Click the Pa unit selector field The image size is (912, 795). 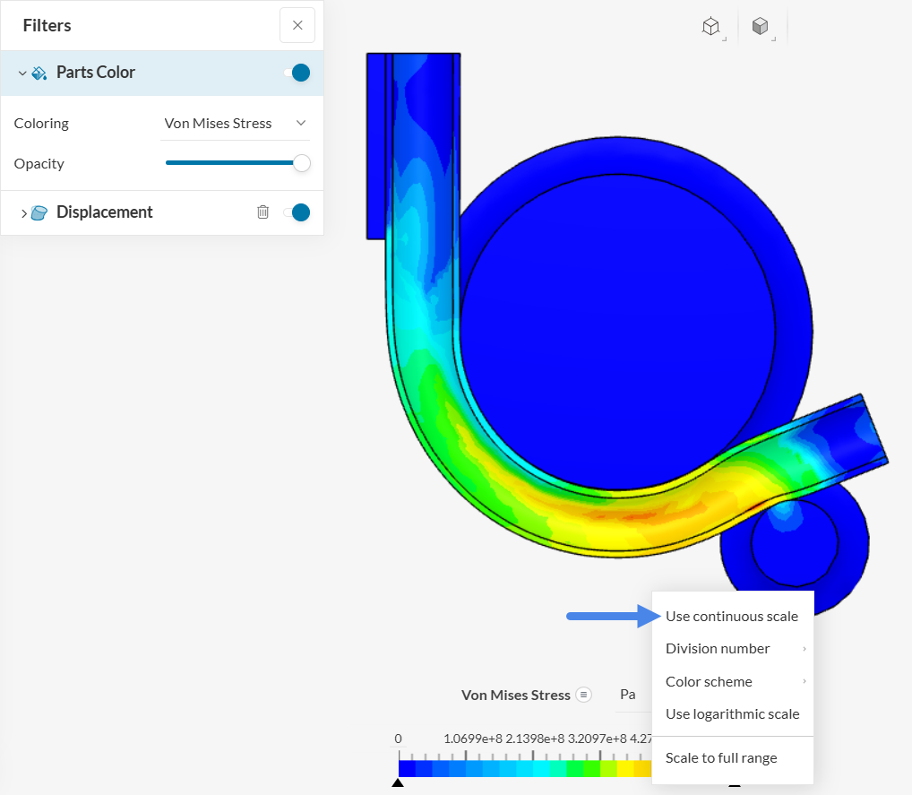628,695
